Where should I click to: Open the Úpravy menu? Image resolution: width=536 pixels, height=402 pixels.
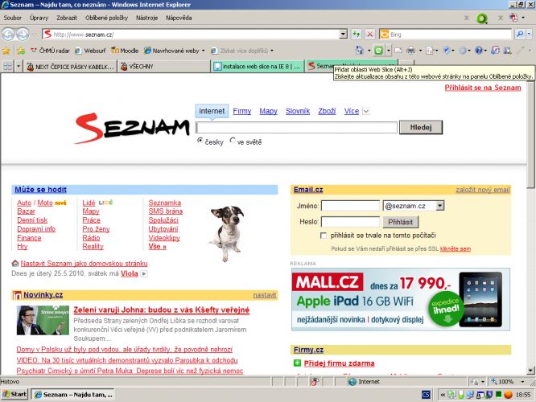[x=39, y=18]
